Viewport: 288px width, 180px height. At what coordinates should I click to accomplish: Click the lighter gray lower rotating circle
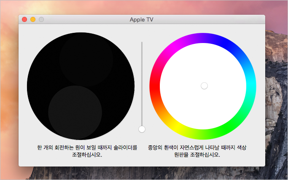[75, 113]
